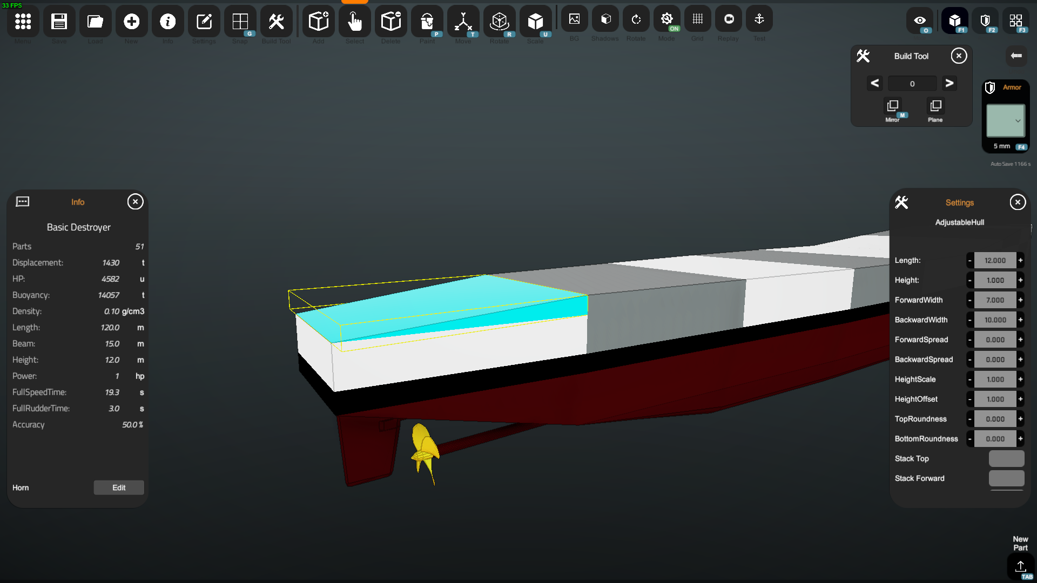Toggle Mode setting marked ON

(666, 19)
